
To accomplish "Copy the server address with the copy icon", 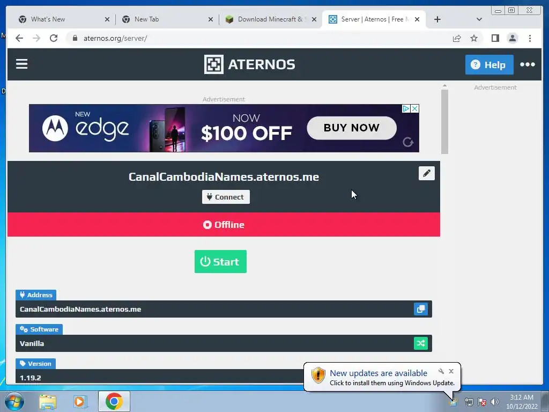I will [x=420, y=309].
